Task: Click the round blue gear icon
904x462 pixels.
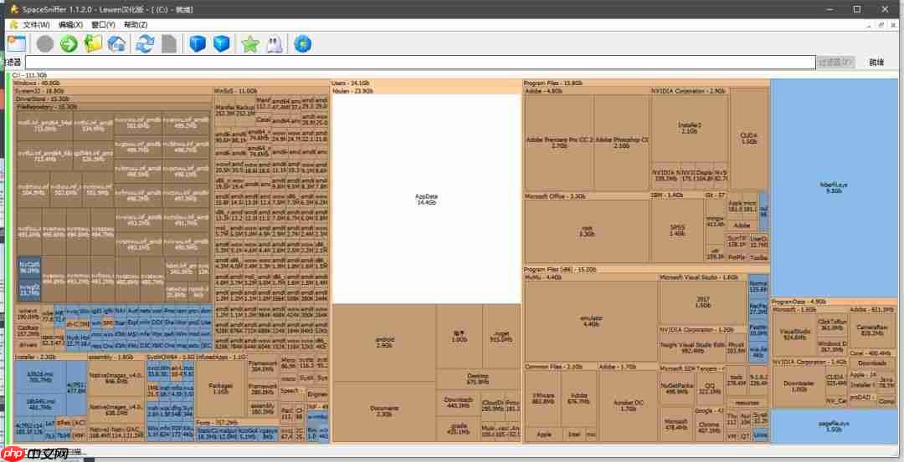Action: [x=303, y=44]
